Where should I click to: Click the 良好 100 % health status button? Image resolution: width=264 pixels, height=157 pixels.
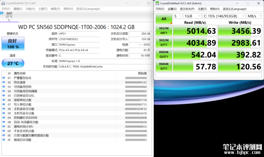(13, 44)
